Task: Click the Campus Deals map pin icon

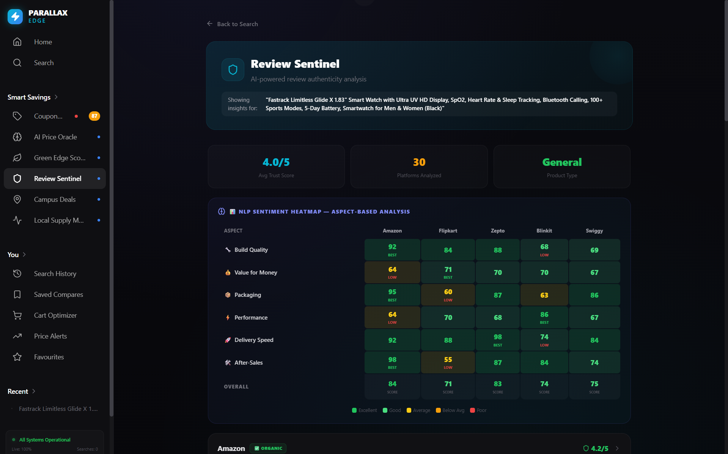Action: (17, 199)
